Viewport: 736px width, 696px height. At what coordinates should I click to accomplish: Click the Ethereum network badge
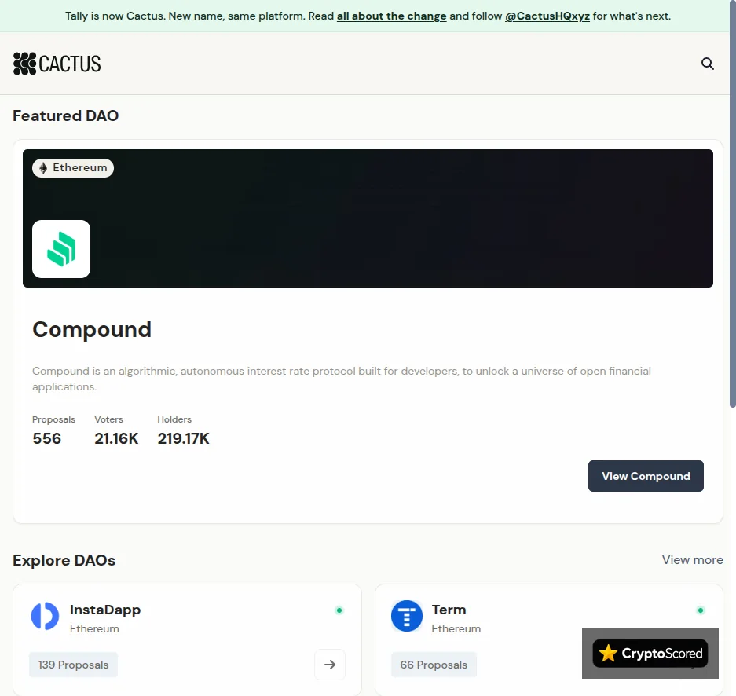73,167
